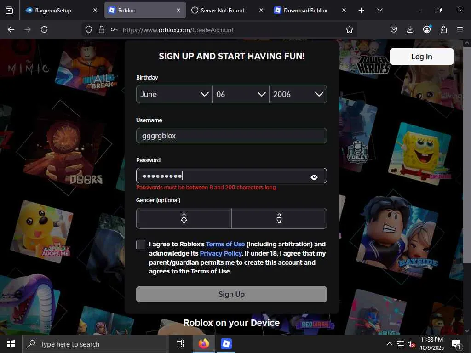Close the flargemuSetup tab
The image size is (471, 353).
pos(95,10)
